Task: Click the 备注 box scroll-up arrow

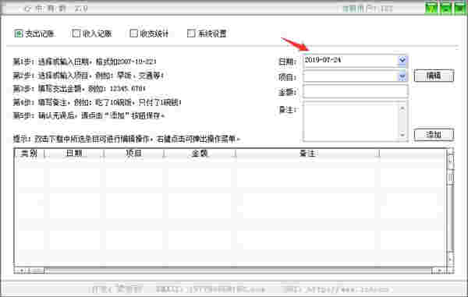Action: (x=402, y=108)
